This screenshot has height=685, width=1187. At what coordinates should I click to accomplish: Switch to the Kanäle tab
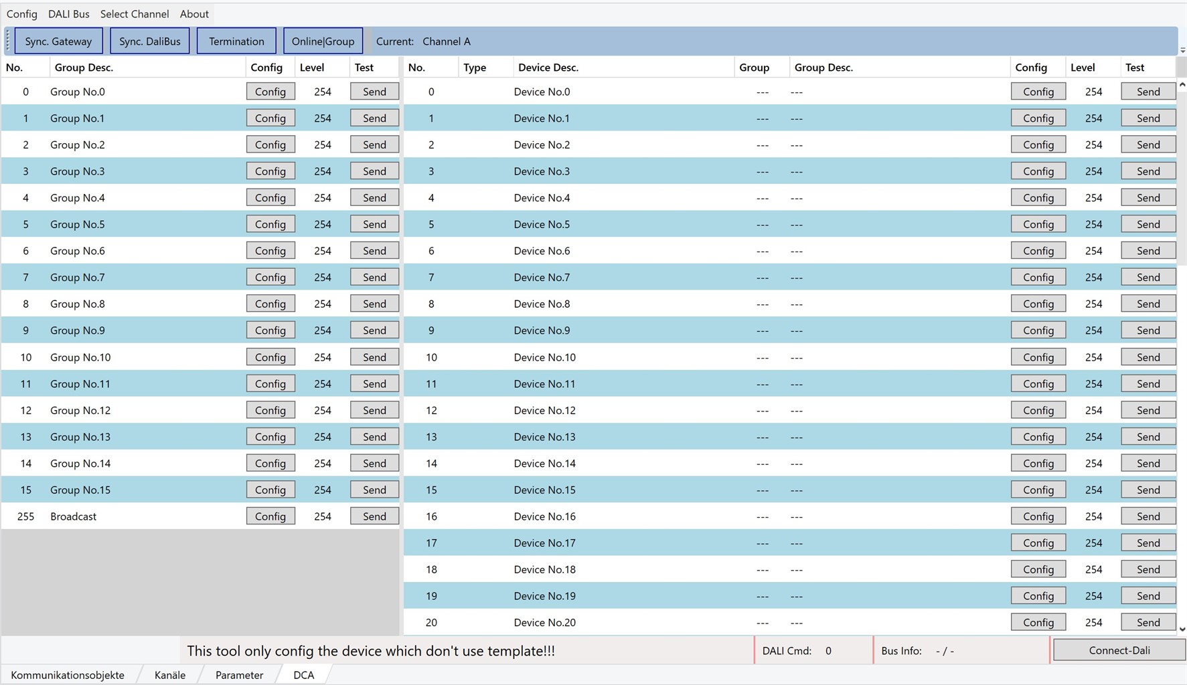click(x=170, y=675)
